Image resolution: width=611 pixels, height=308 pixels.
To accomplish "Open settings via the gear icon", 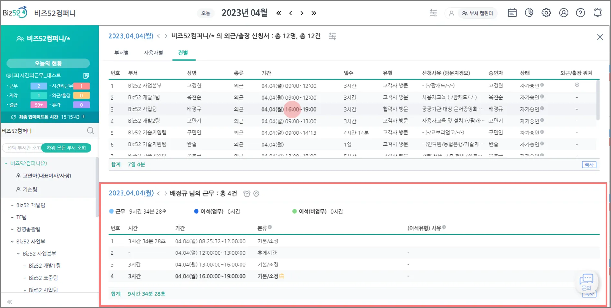I will 546,13.
